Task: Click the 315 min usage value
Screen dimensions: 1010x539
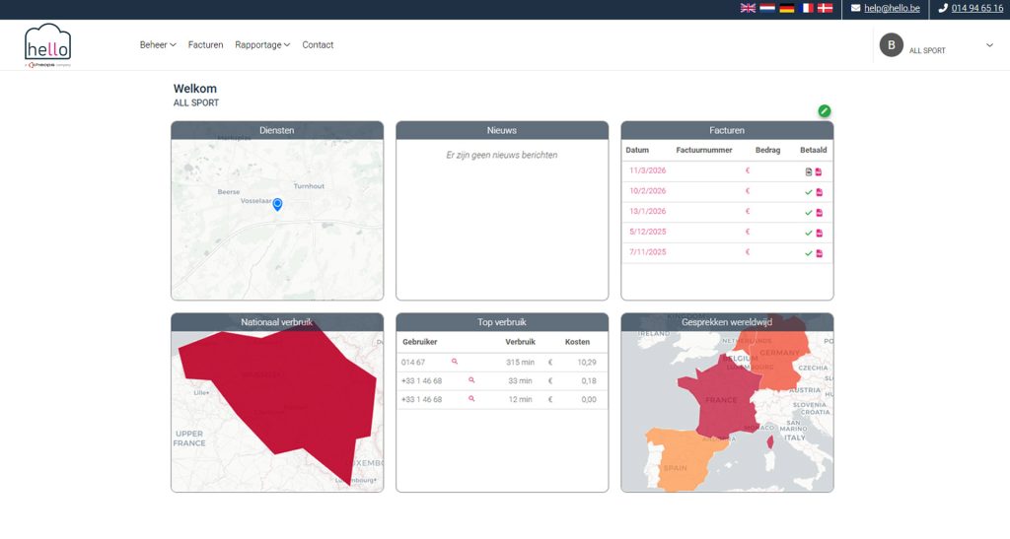Action: coord(519,362)
